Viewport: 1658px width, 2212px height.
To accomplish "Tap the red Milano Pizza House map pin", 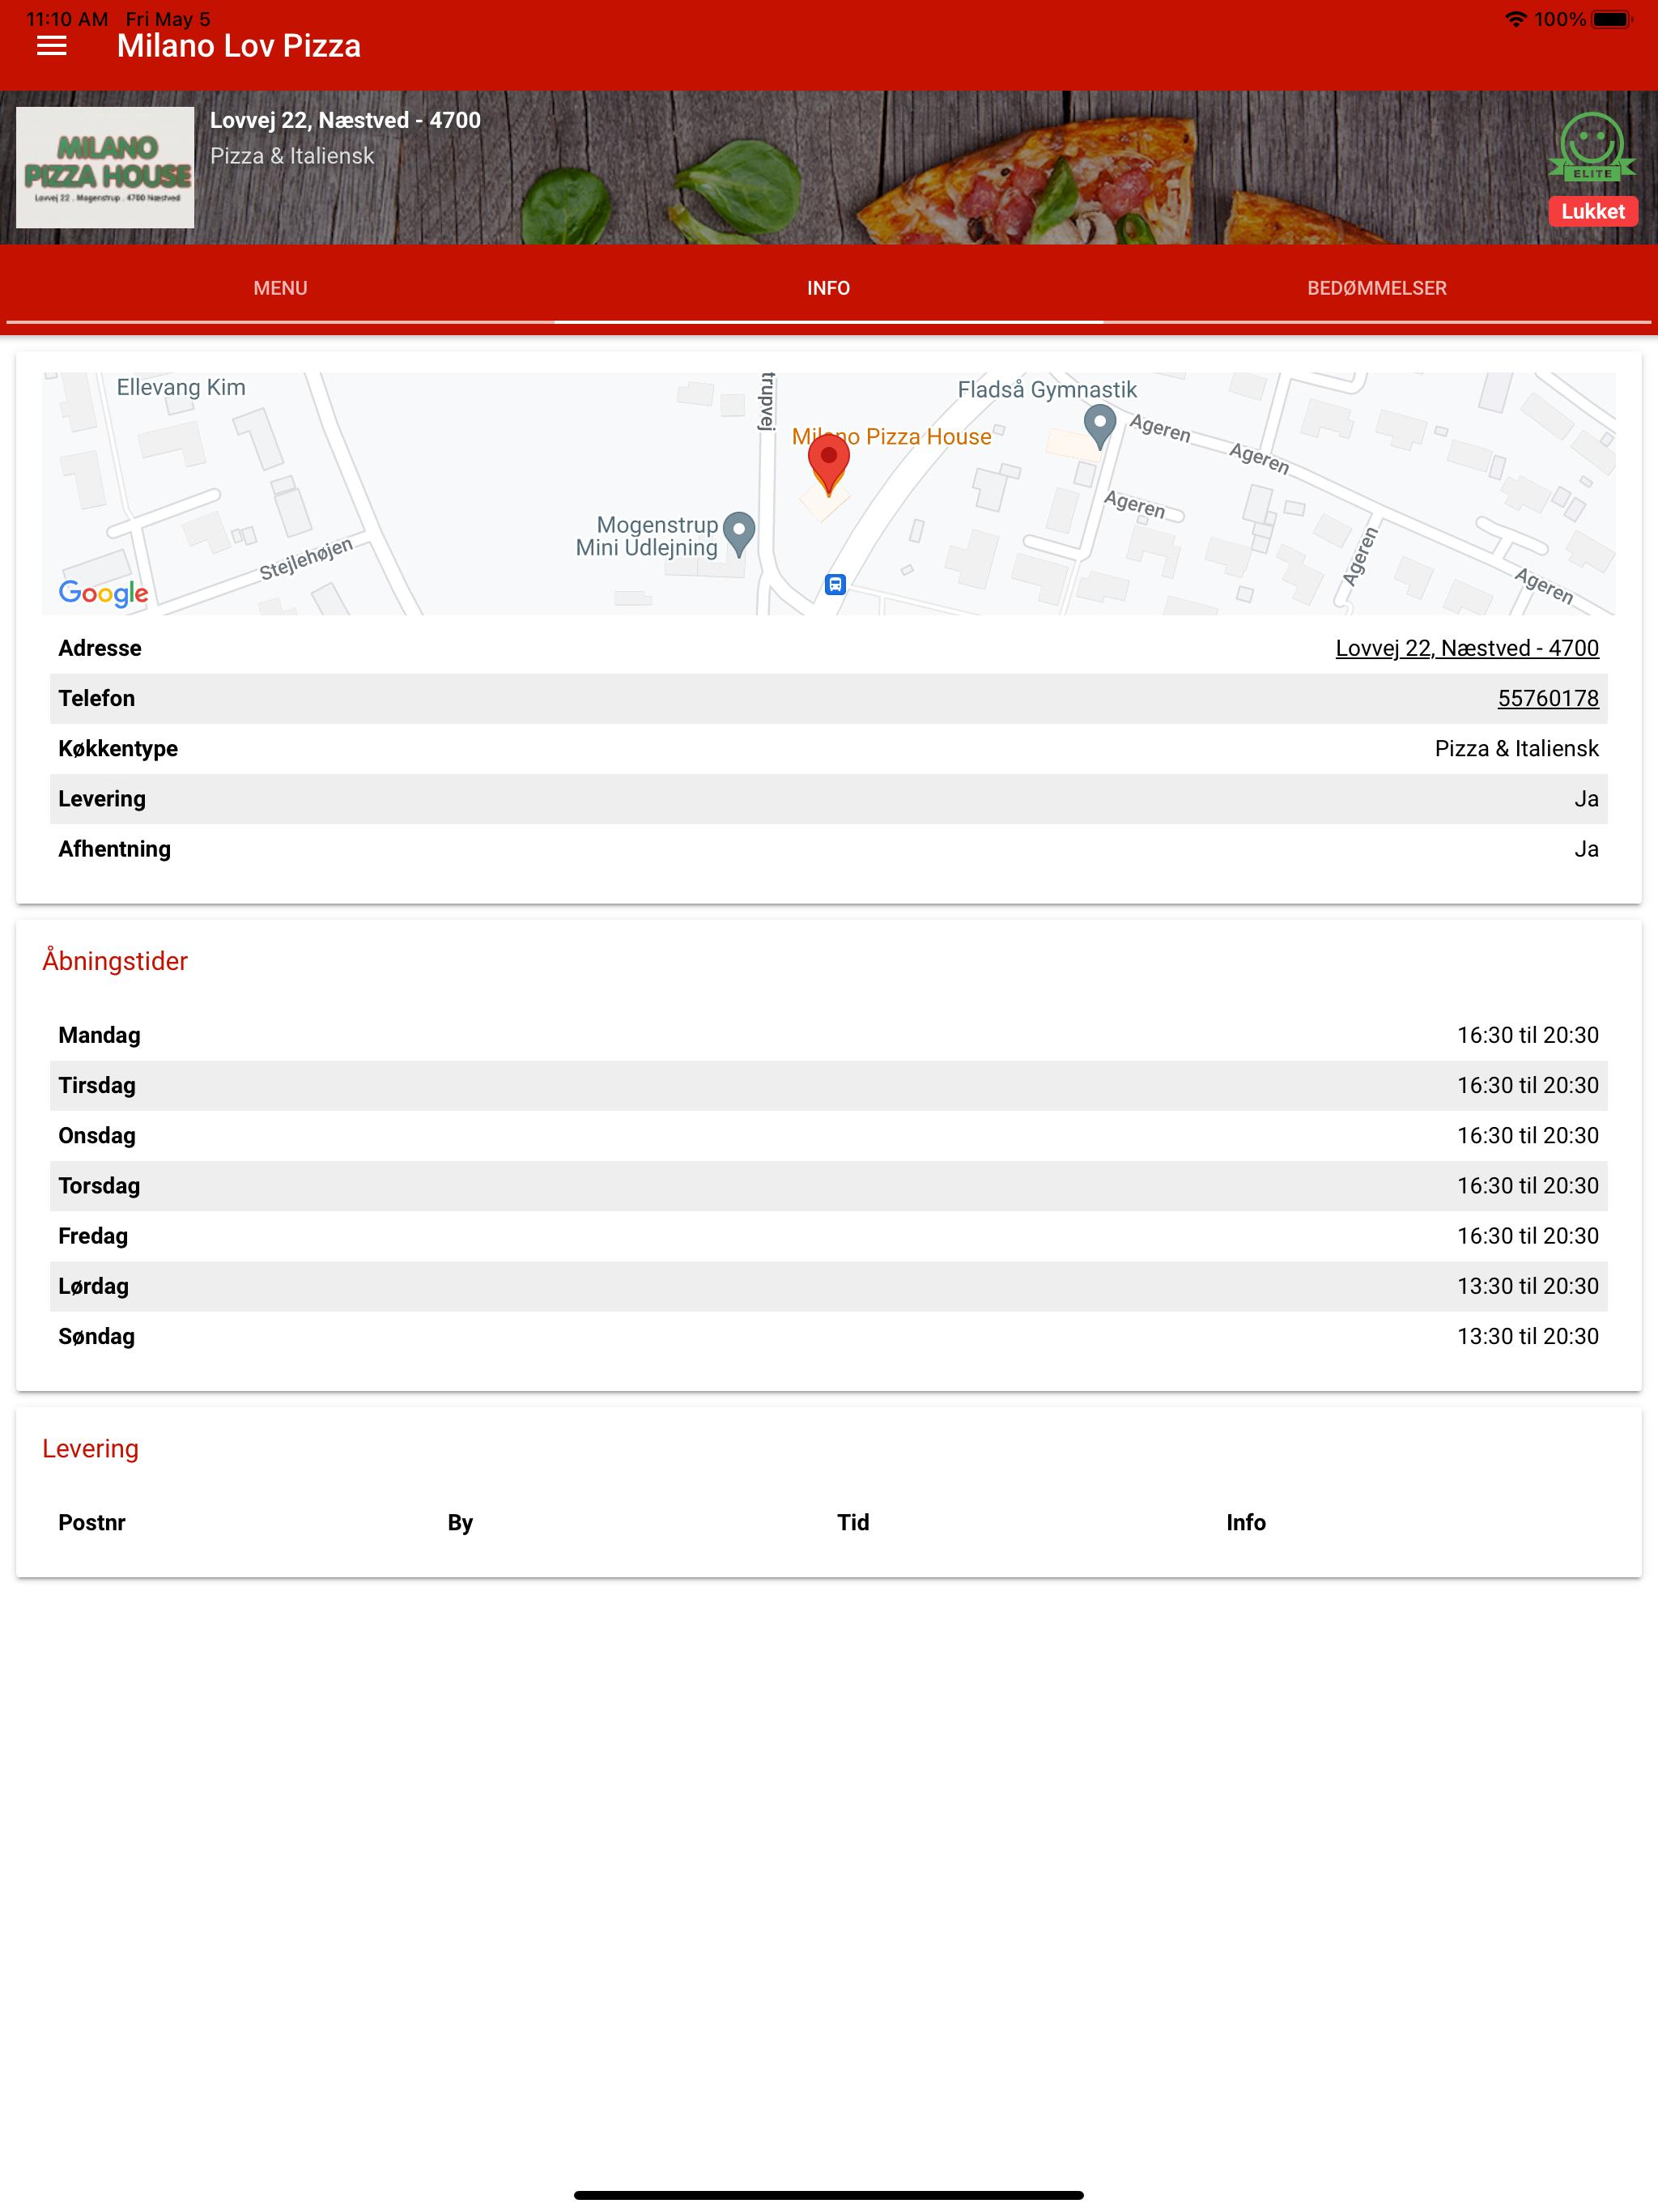I will pos(828,464).
